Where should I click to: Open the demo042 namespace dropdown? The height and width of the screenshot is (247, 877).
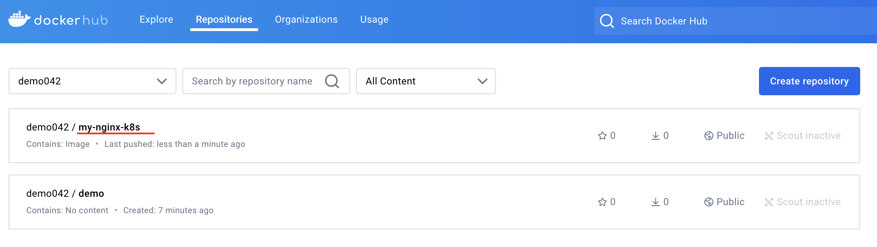click(92, 81)
